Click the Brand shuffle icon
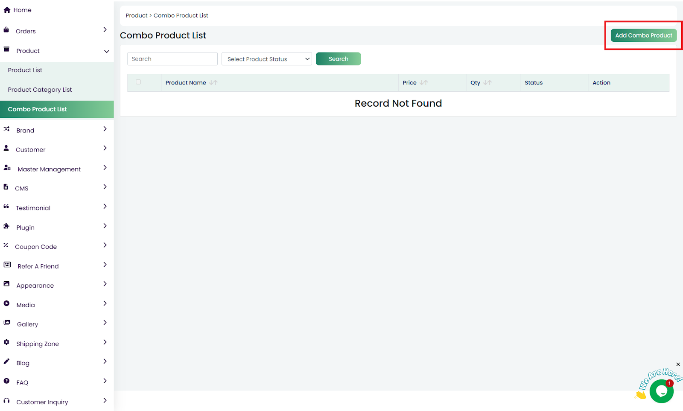This screenshot has height=411, width=683. [6, 129]
